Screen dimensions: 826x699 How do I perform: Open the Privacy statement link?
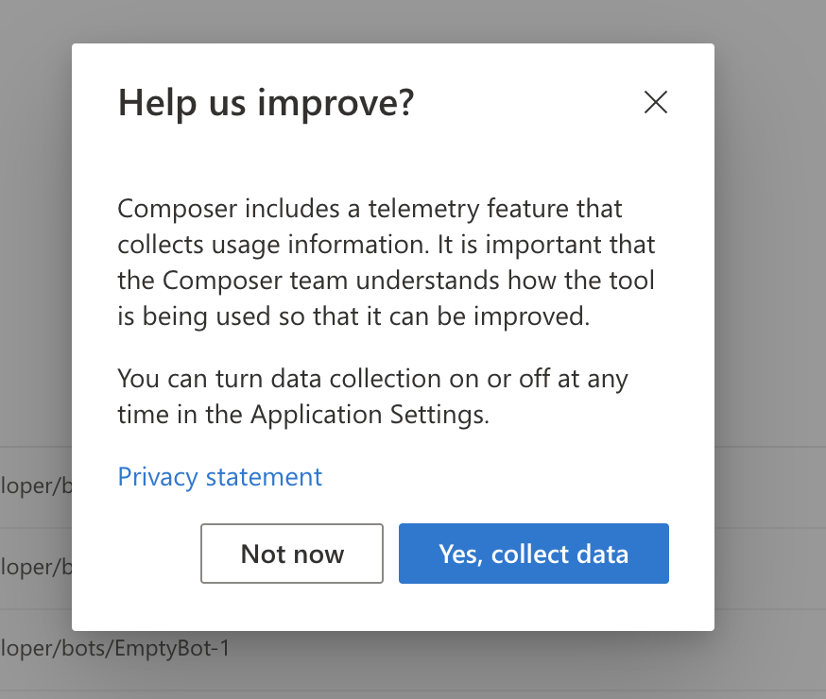click(x=219, y=477)
